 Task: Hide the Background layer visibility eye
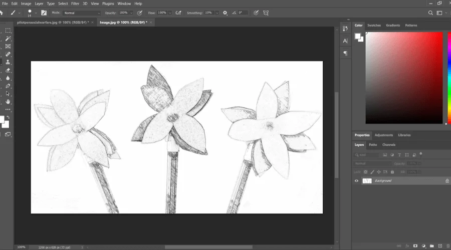(x=356, y=180)
